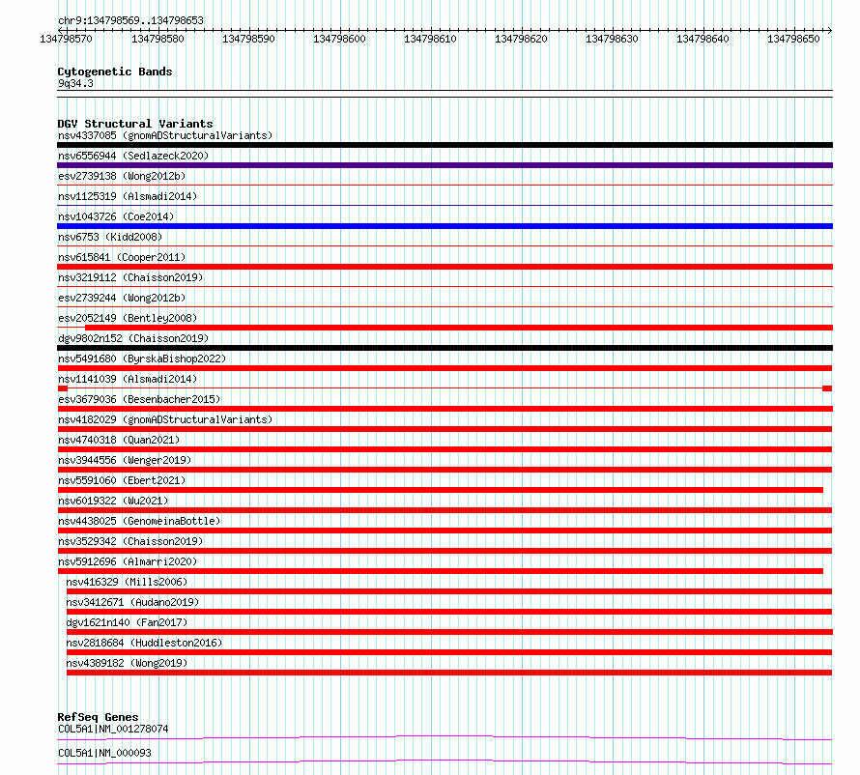Click the purple bar under nsv6556944
860x775 pixels.
click(x=444, y=165)
